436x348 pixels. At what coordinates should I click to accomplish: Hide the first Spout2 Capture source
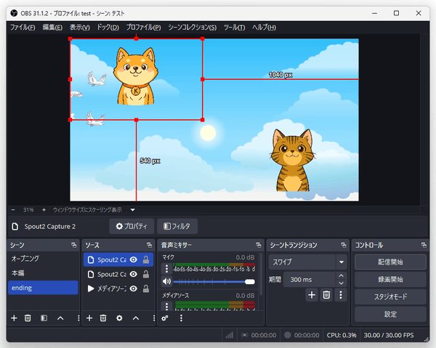[134, 259]
